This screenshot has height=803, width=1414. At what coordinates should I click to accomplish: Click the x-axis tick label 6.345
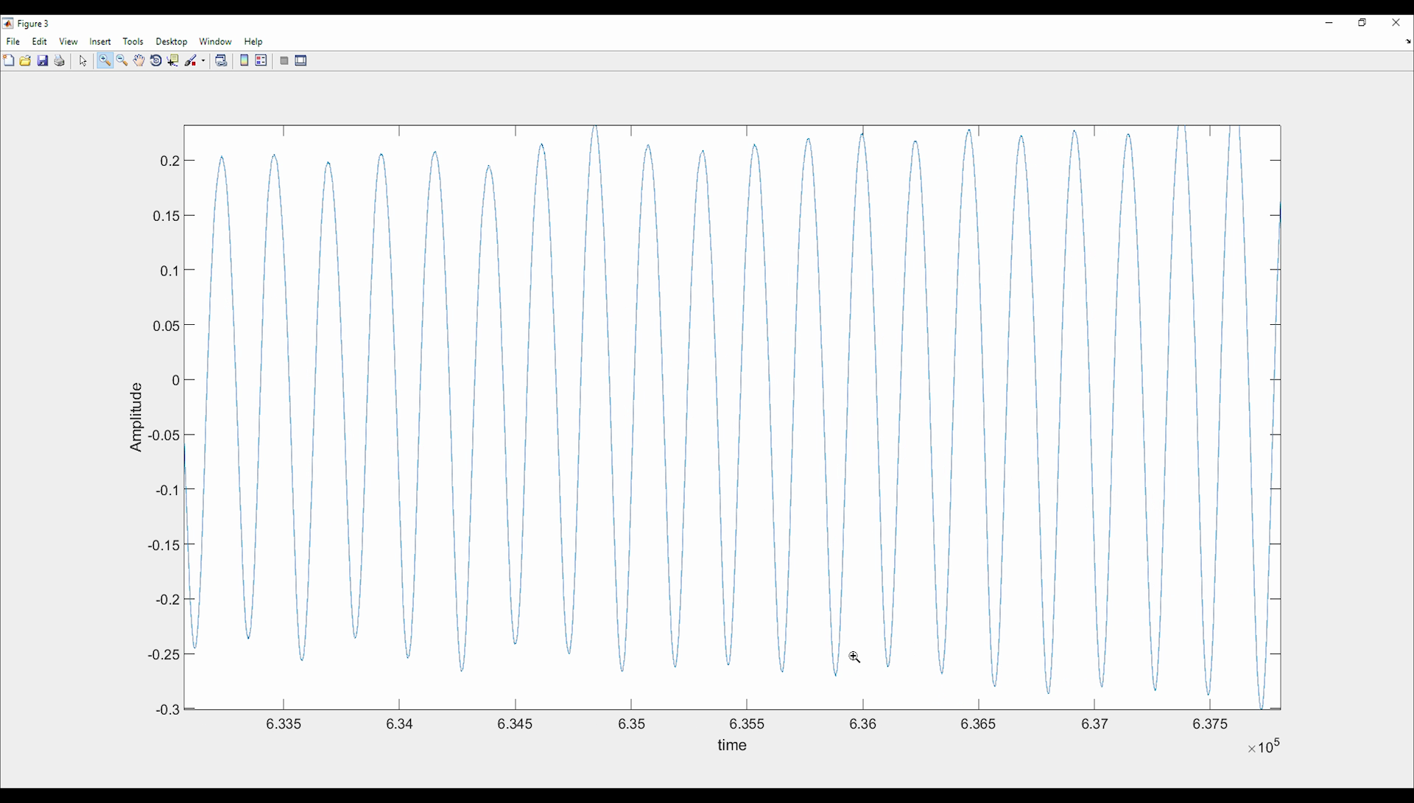(516, 724)
